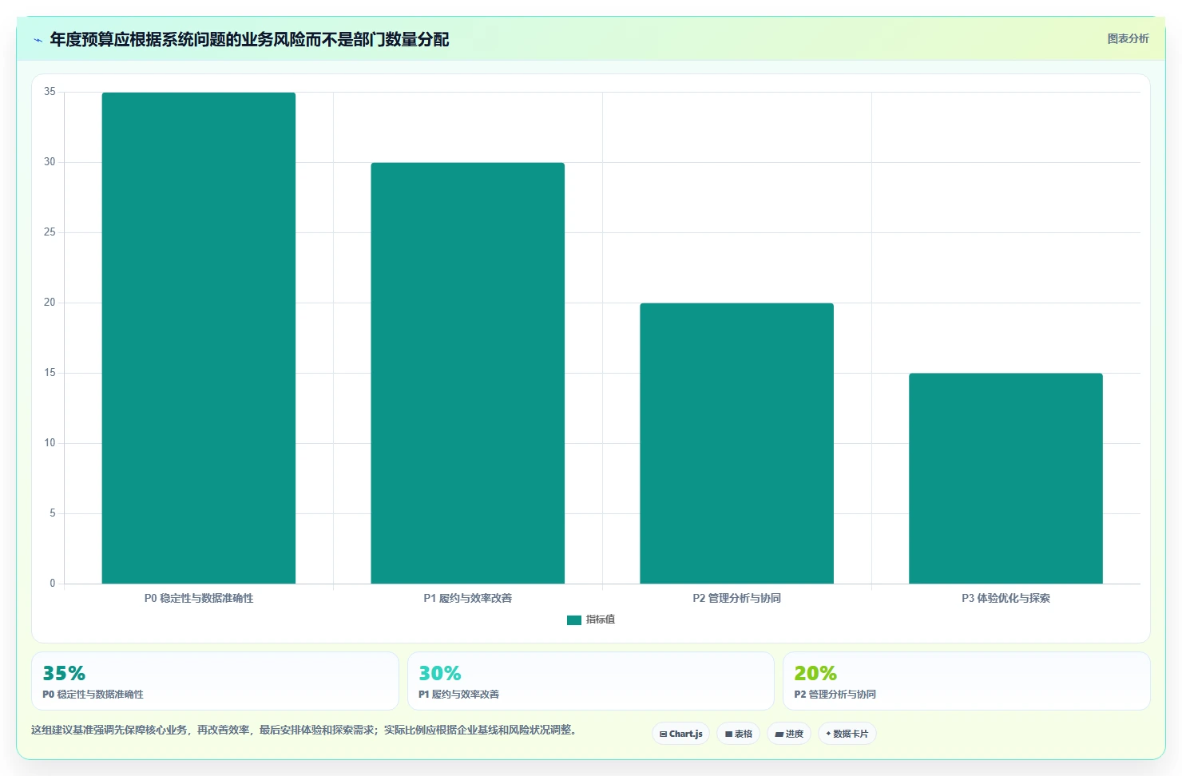Click the 30% value in second card
The image size is (1182, 776).
click(x=440, y=673)
